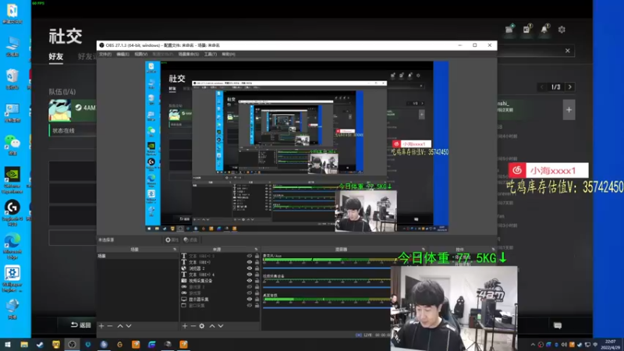Open the Wallpaper Engine desktop icon
The height and width of the screenshot is (351, 624).
coord(12,279)
